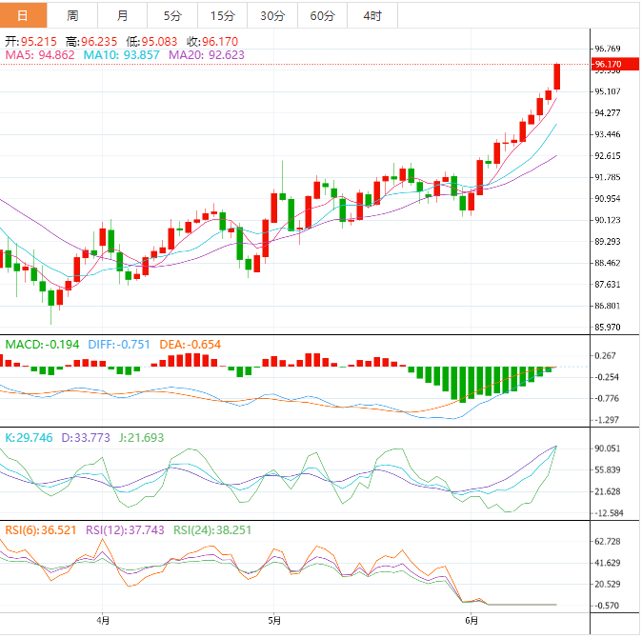The width and height of the screenshot is (642, 638).
Task: Select the 日 daily chart tab
Action: click(23, 15)
